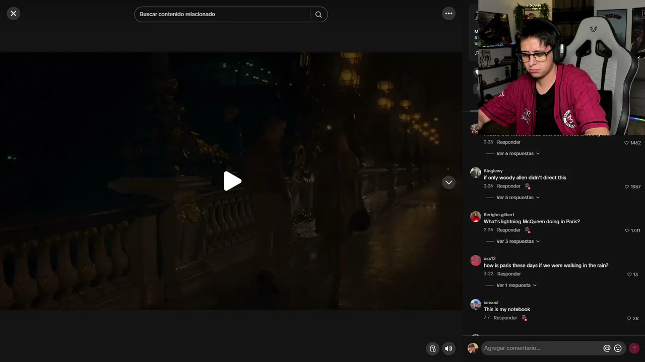
Task: Click the '3-22' date on xxx12's comment
Action: (488, 274)
